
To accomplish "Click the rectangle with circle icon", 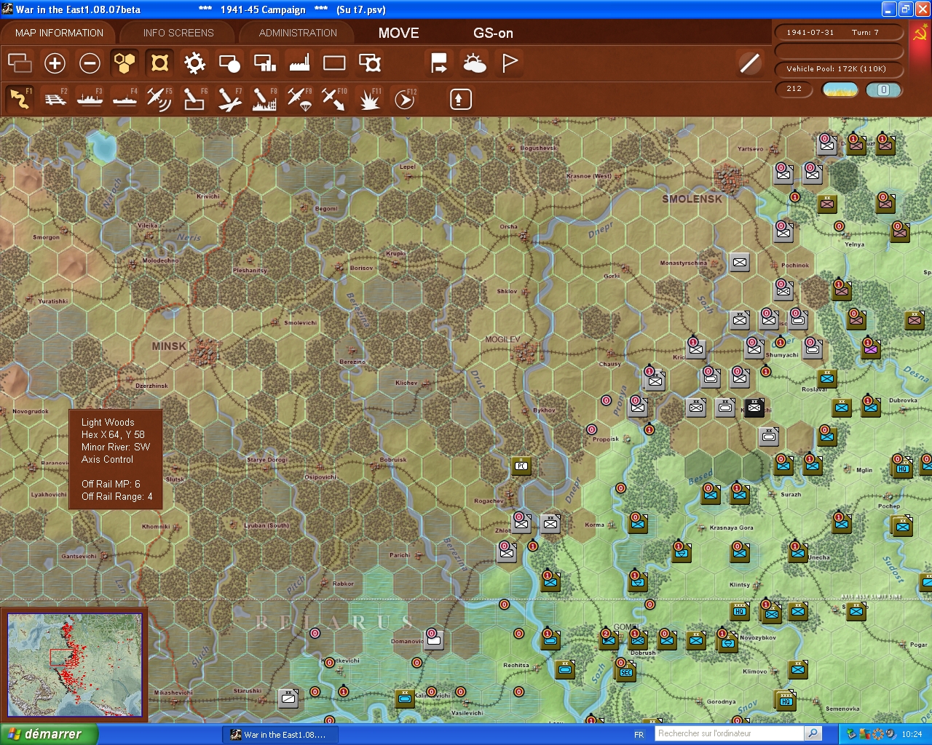I will pyautogui.click(x=229, y=63).
